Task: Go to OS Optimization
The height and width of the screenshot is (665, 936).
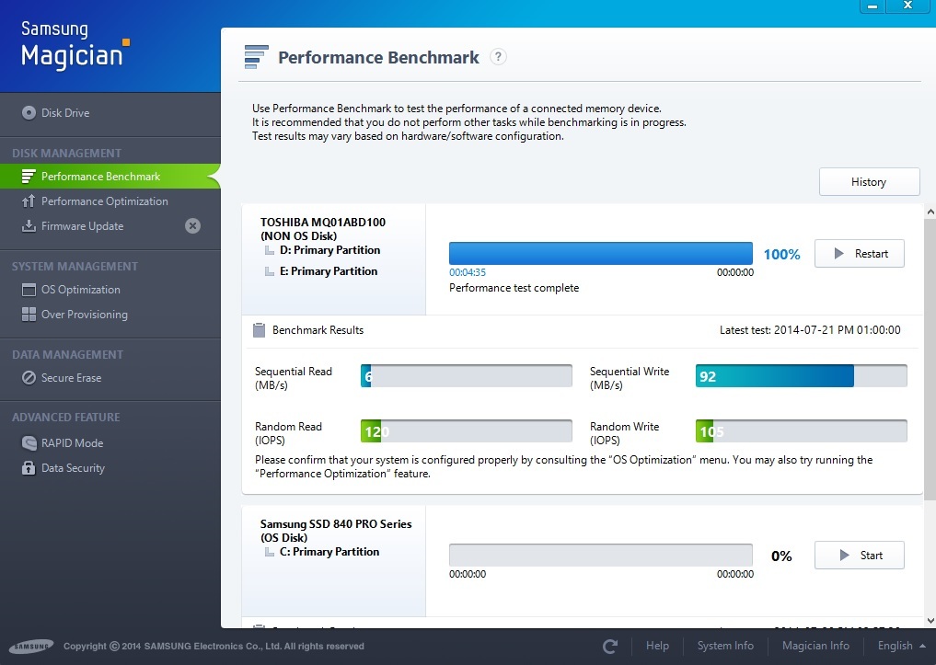Action: pos(81,290)
